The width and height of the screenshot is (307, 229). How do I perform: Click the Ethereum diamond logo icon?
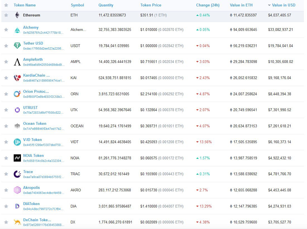coord(17,15)
